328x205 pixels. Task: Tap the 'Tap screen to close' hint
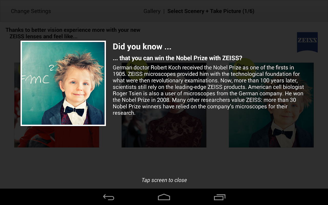164,180
